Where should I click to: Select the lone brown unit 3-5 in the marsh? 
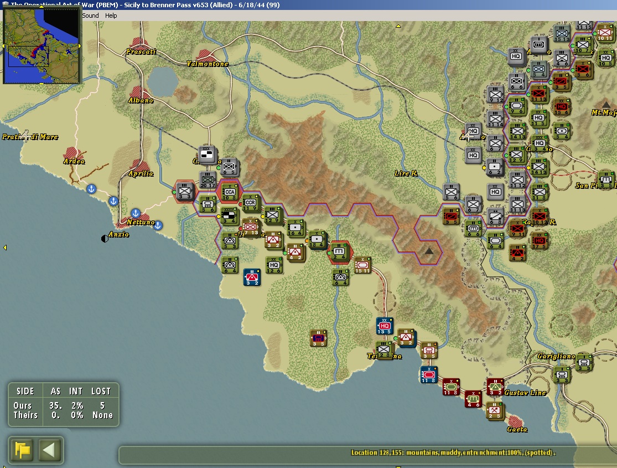pyautogui.click(x=318, y=338)
